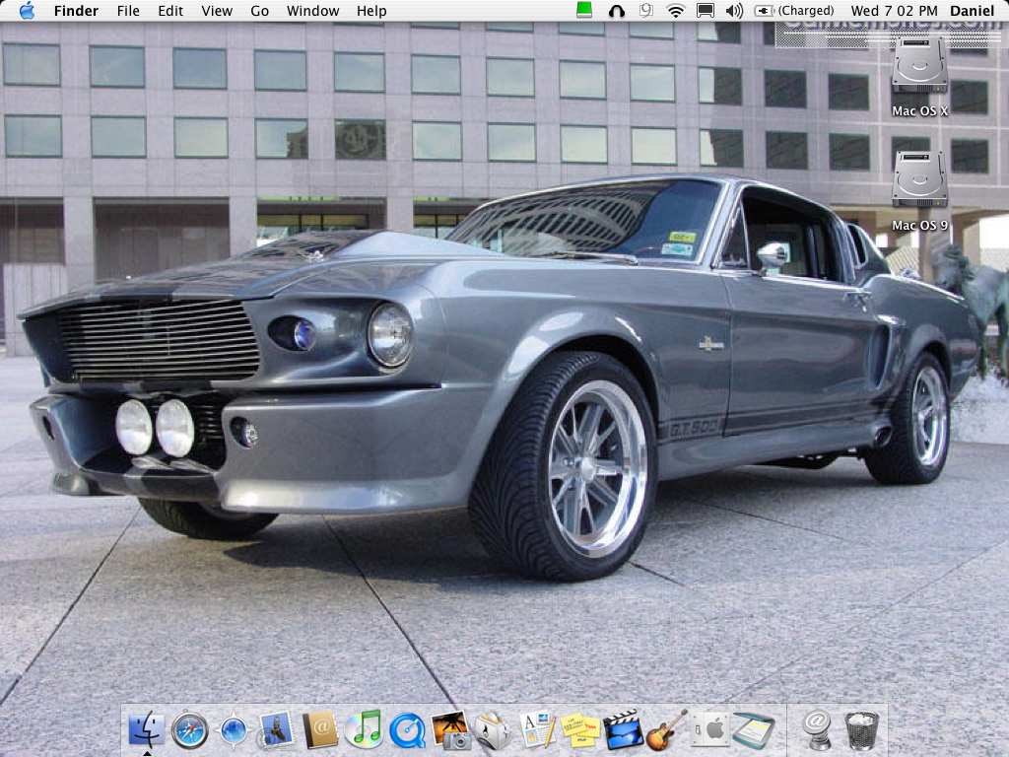Image resolution: width=1009 pixels, height=757 pixels.
Task: Open the Apple menu
Action: pyautogui.click(x=27, y=10)
